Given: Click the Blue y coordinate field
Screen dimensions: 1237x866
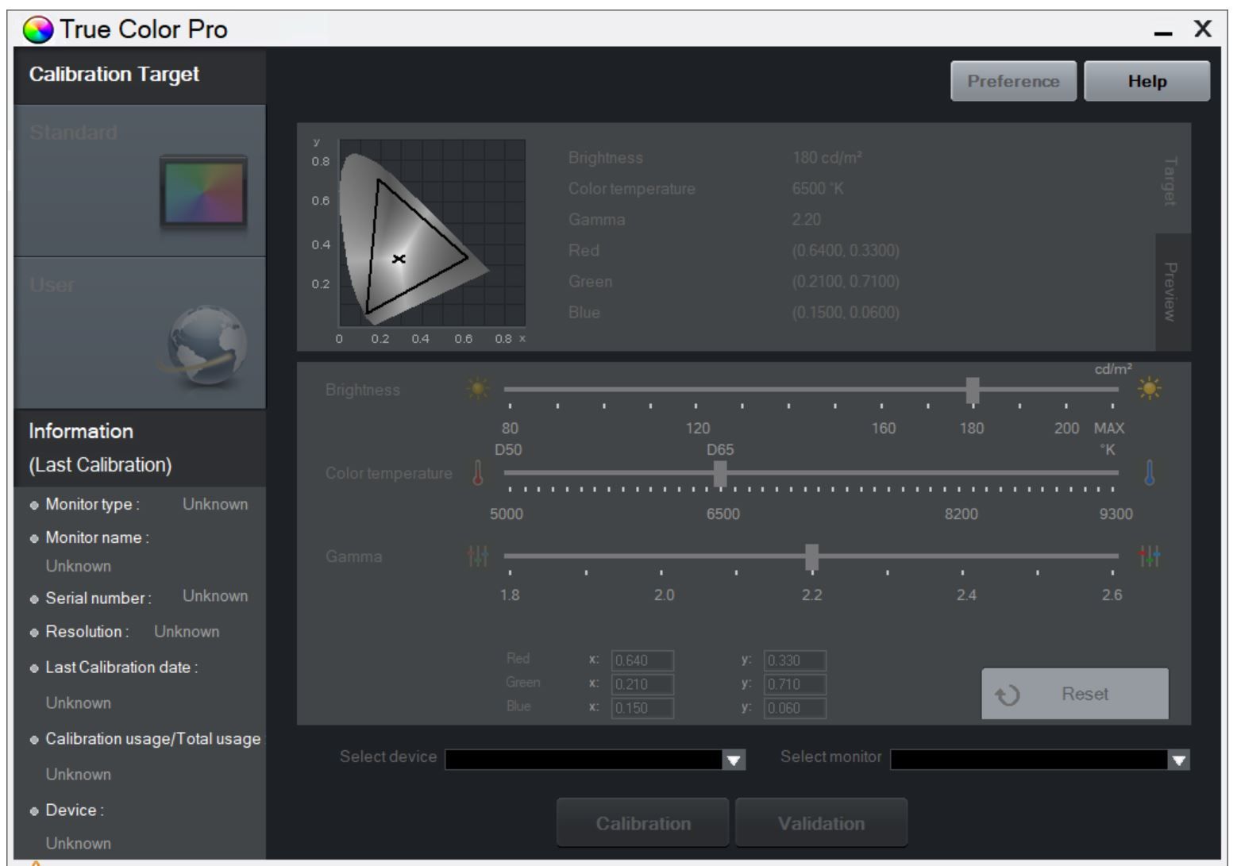Looking at the screenshot, I should click(795, 708).
